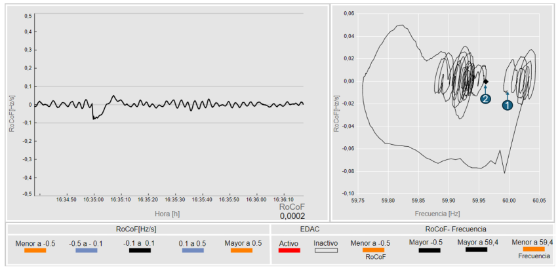The image size is (560, 272).
Task: Click the 16:35:00 time axis label
Action: [94, 200]
